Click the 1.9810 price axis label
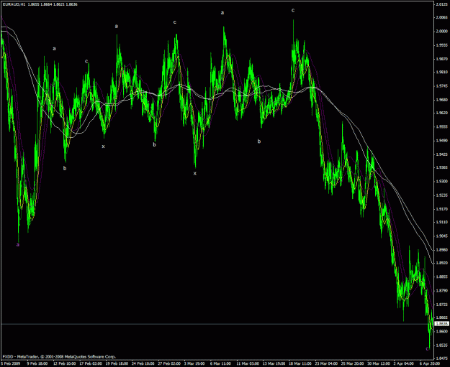The width and height of the screenshot is (450, 367). point(441,72)
